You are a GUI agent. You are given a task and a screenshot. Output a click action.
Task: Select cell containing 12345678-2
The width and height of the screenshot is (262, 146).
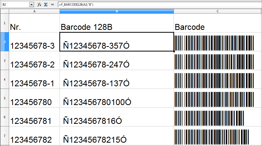34,61
